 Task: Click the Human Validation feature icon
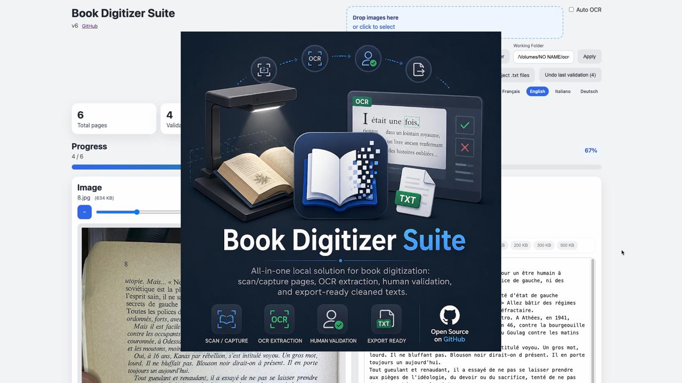tap(333, 320)
